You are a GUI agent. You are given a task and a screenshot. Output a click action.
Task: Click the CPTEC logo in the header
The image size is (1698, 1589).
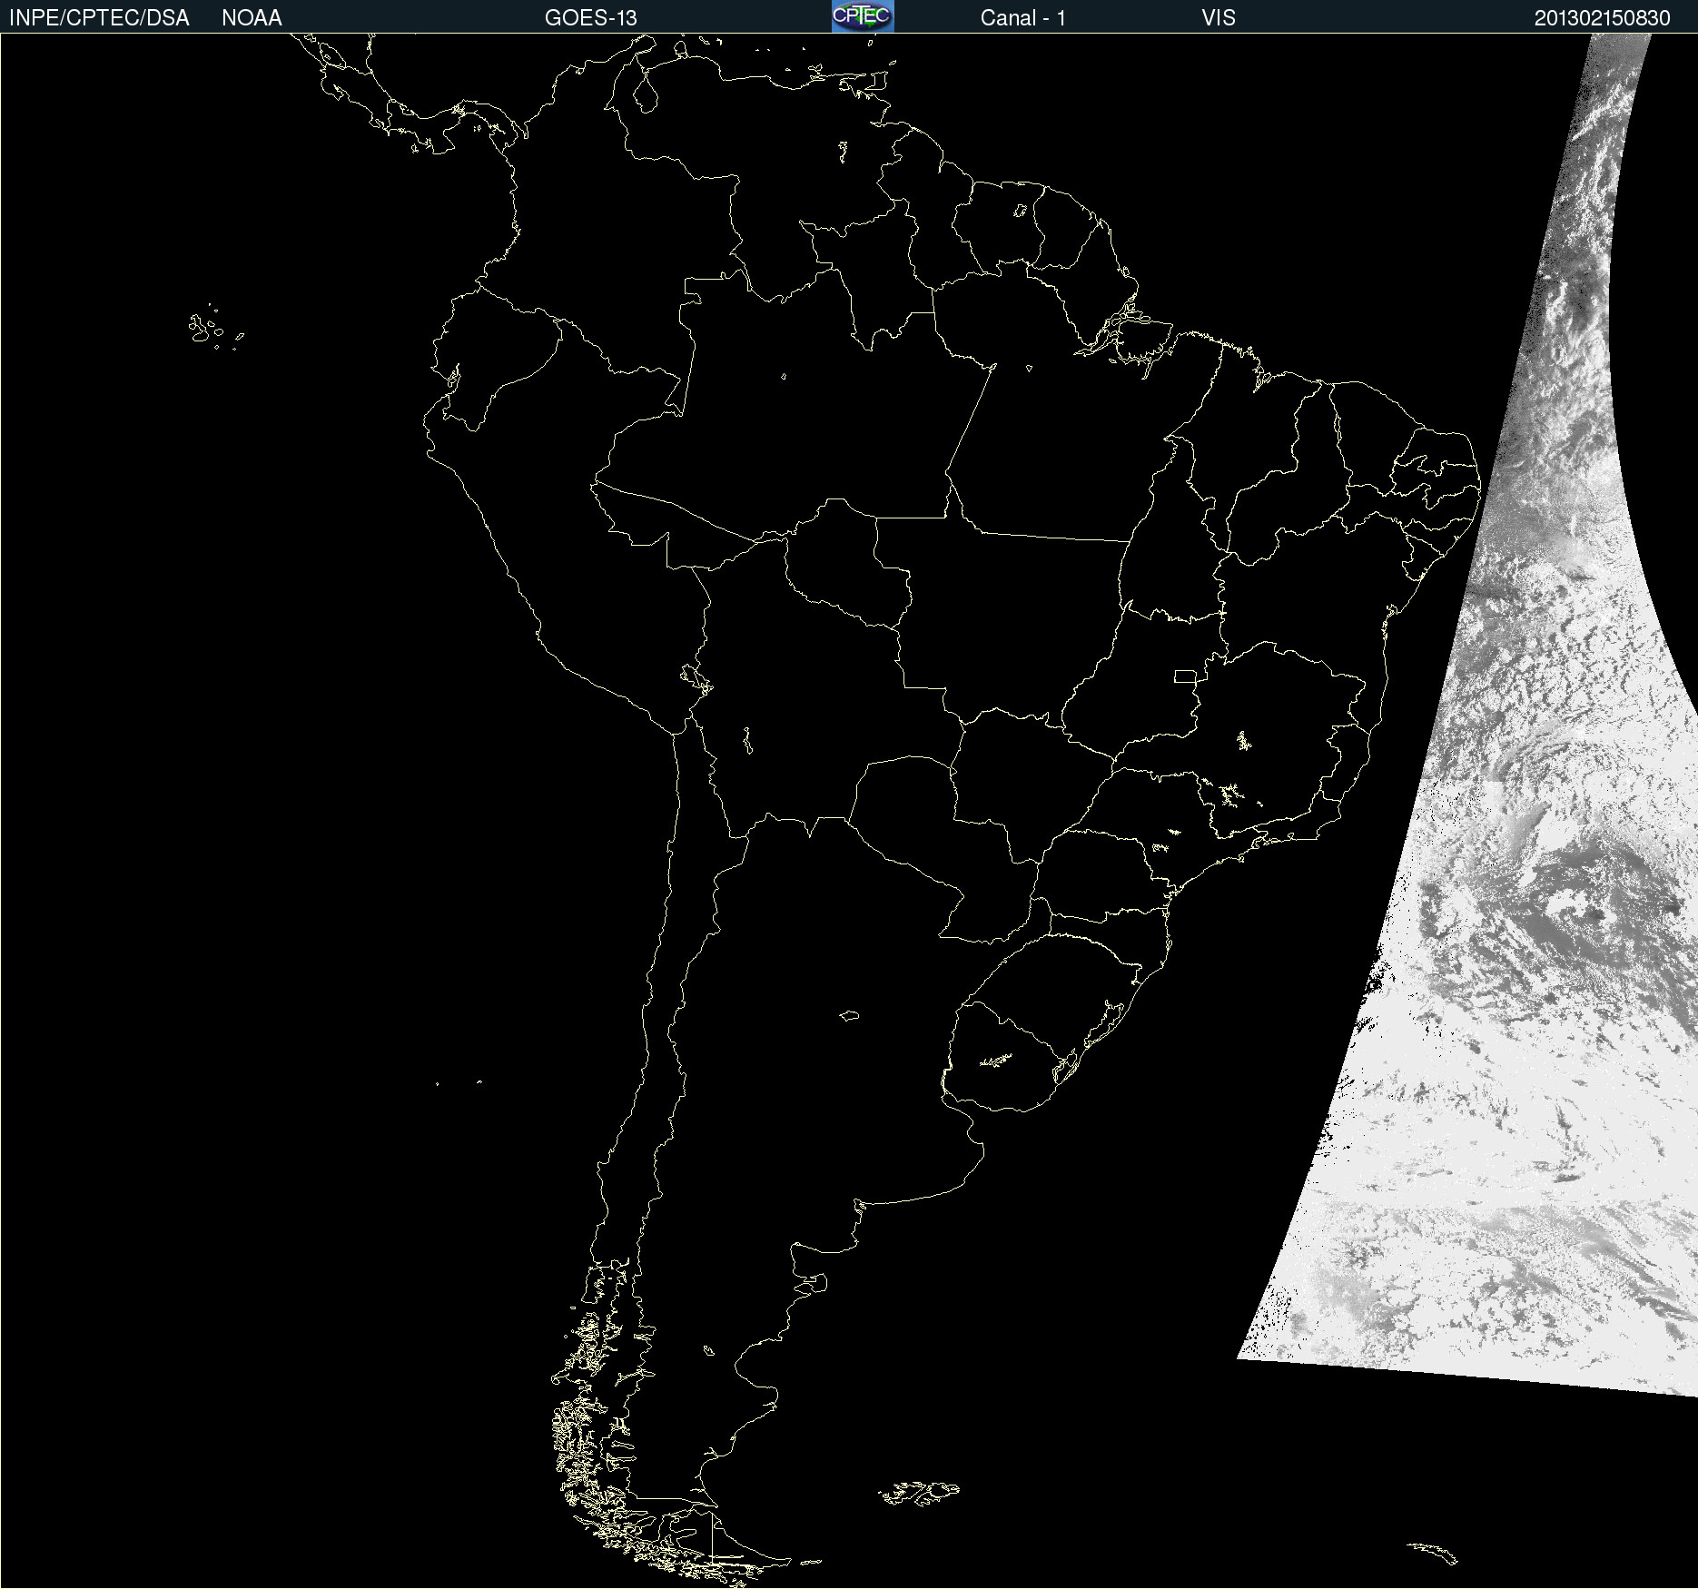(862, 16)
